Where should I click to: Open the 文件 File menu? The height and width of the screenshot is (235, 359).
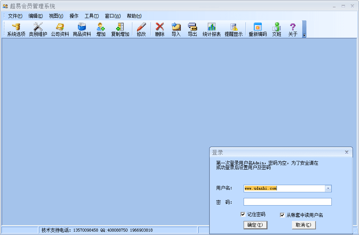[x=15, y=16]
